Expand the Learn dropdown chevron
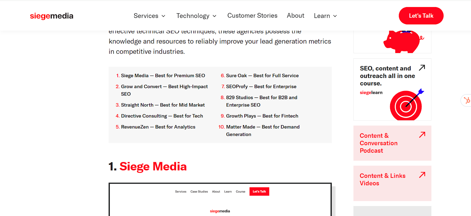The image size is (471, 216). pos(335,16)
